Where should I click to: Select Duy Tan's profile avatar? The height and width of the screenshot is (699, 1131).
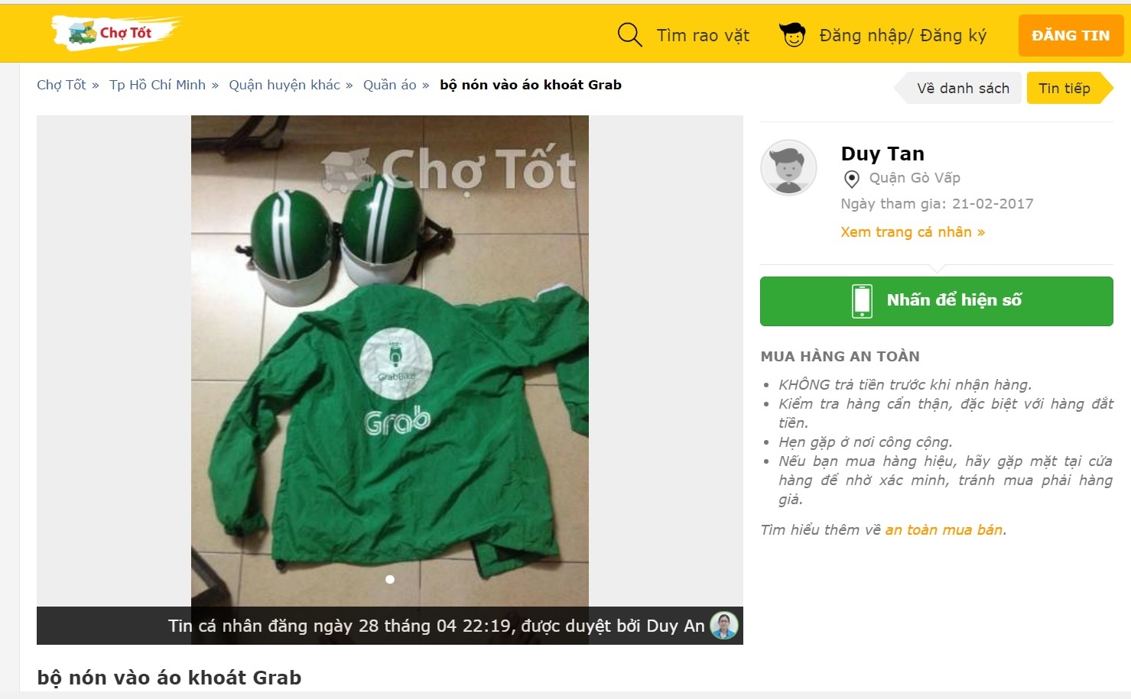click(x=788, y=167)
